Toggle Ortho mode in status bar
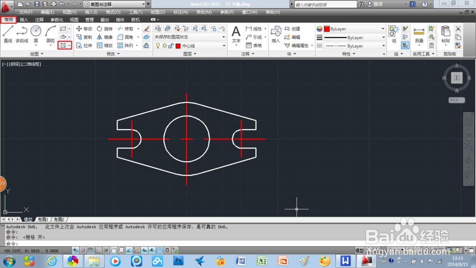476x268 pixels. pyautogui.click(x=98, y=251)
